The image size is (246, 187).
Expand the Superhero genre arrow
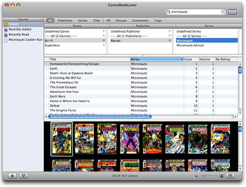[104, 45]
